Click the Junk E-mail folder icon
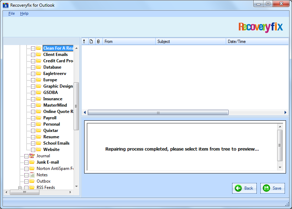292x209 pixels. (32, 162)
